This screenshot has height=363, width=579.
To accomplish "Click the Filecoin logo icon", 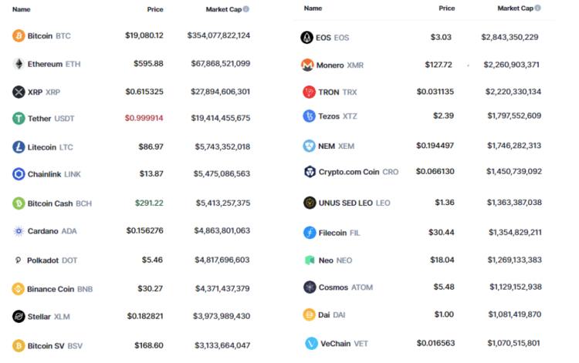I will coord(310,233).
